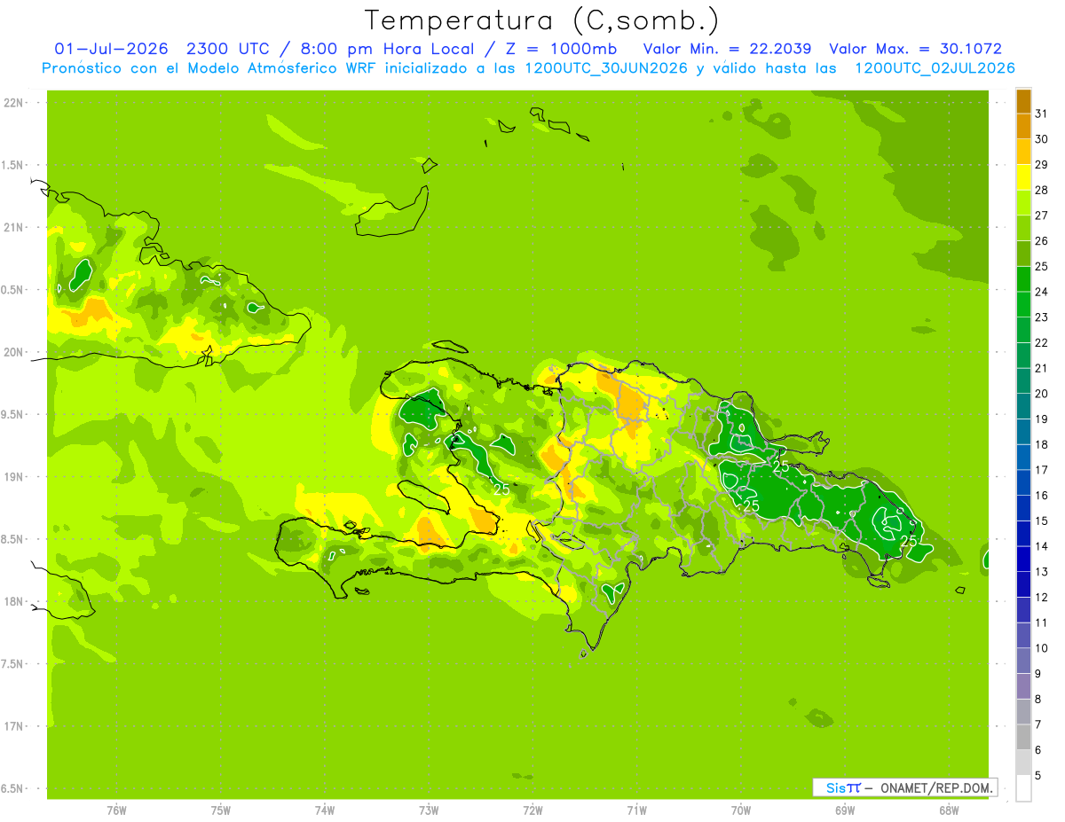Click the "21N" latitude label
The height and width of the screenshot is (822, 1065).
click(13, 228)
